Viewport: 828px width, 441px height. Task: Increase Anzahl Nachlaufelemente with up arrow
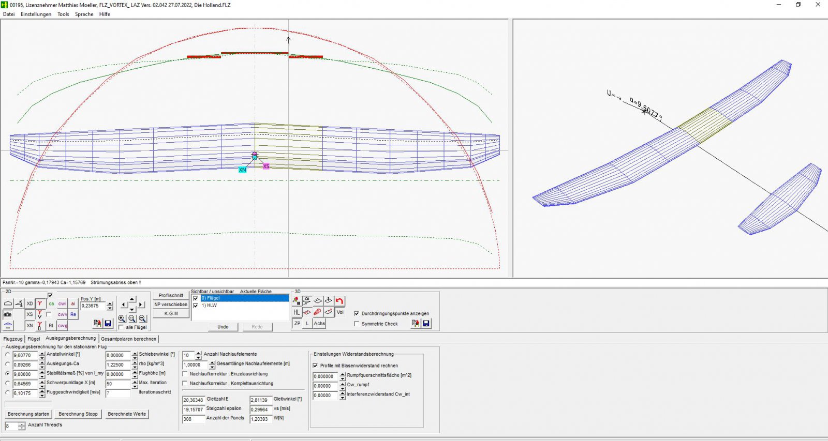(x=198, y=353)
